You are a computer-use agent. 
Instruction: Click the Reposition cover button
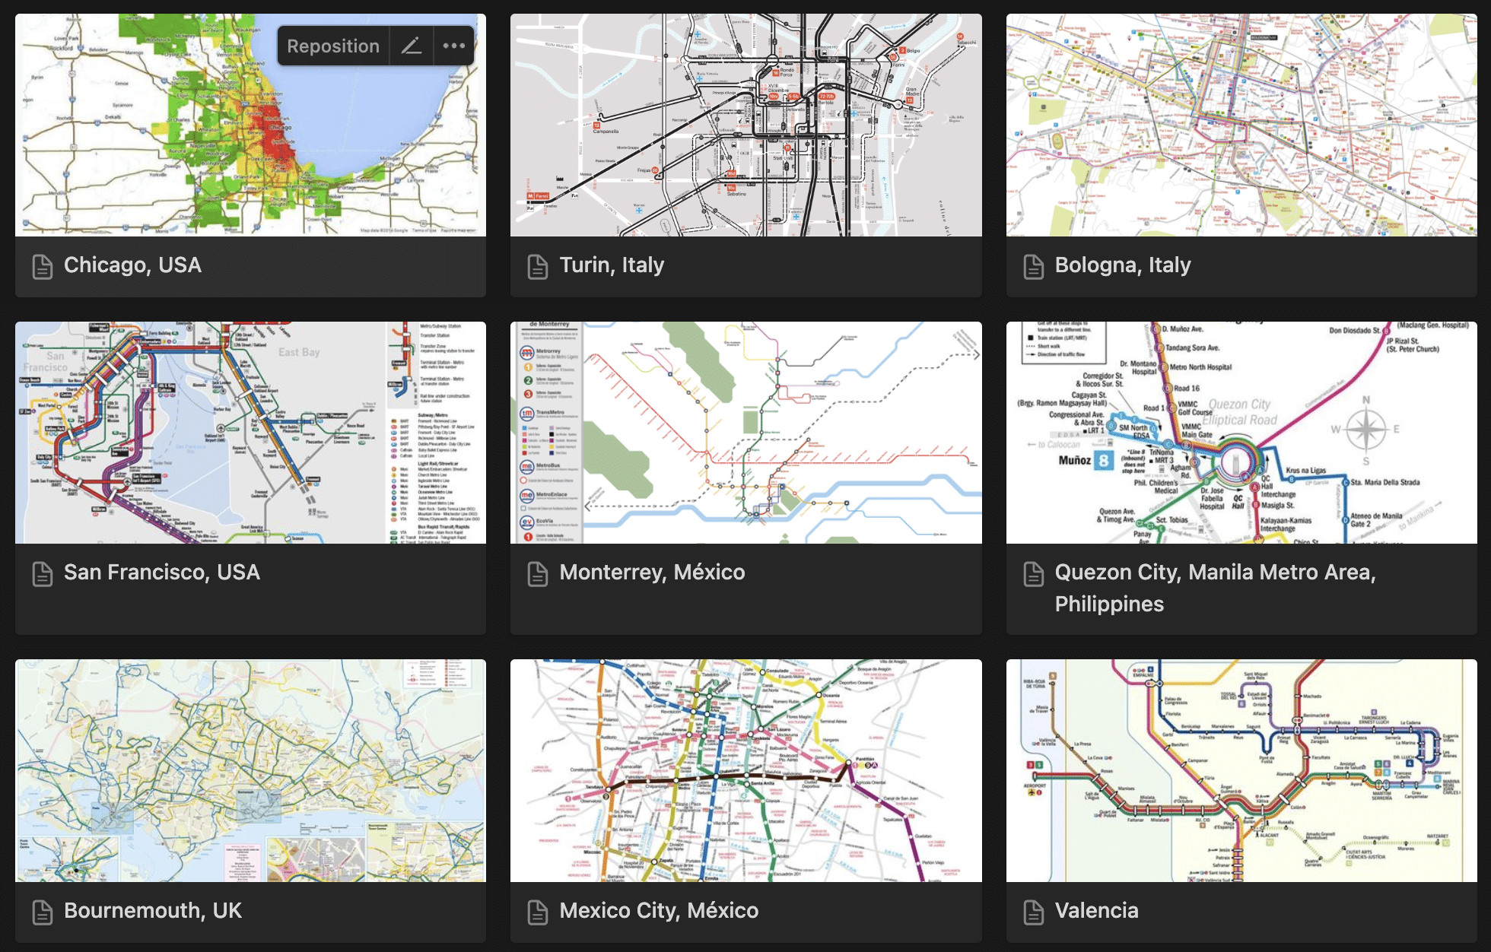[x=332, y=46]
